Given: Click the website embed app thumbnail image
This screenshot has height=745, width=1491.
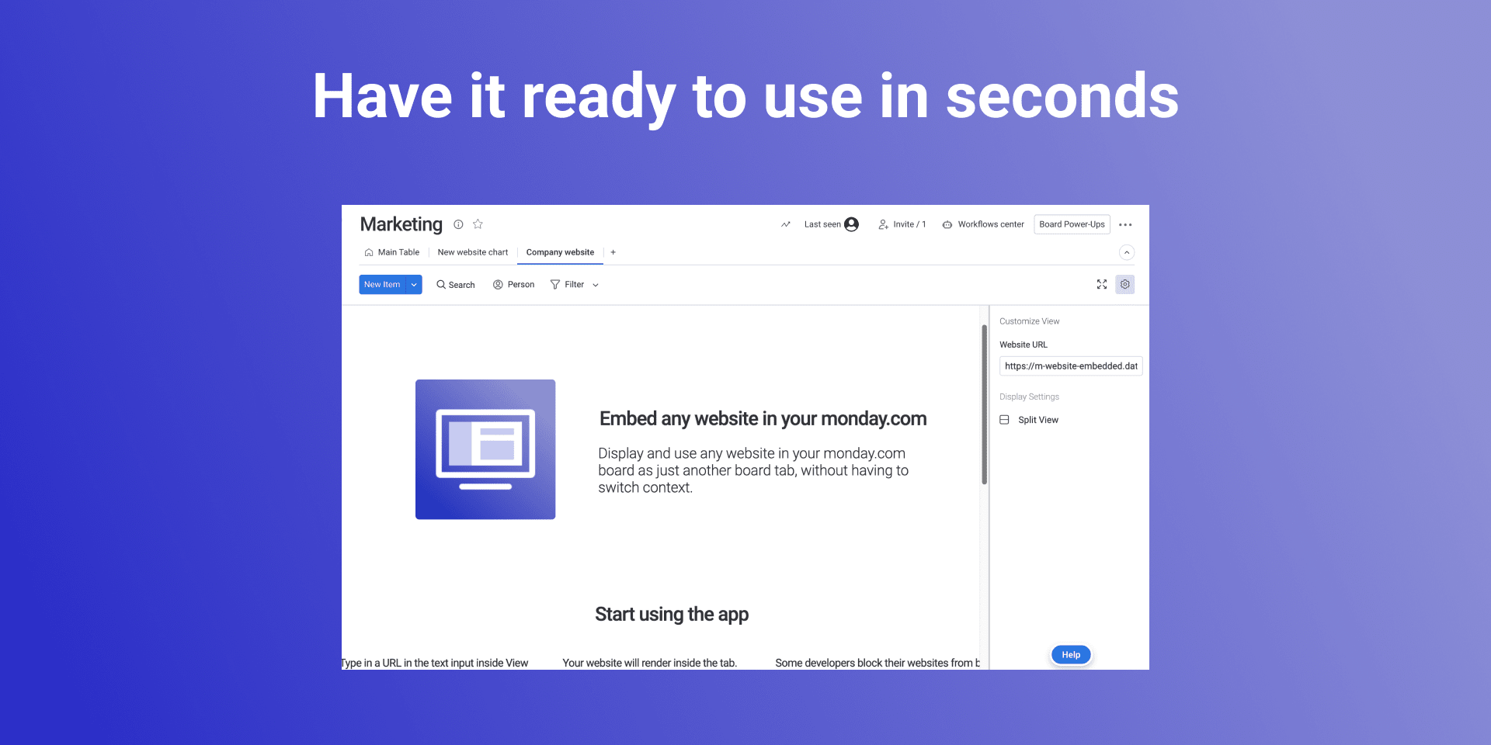Looking at the screenshot, I should click(485, 449).
